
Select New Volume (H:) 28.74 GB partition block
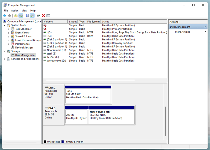coord(111,115)
